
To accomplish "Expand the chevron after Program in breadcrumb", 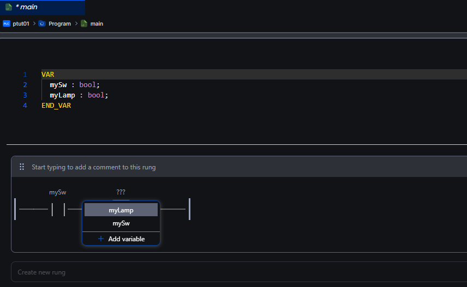I will point(76,24).
